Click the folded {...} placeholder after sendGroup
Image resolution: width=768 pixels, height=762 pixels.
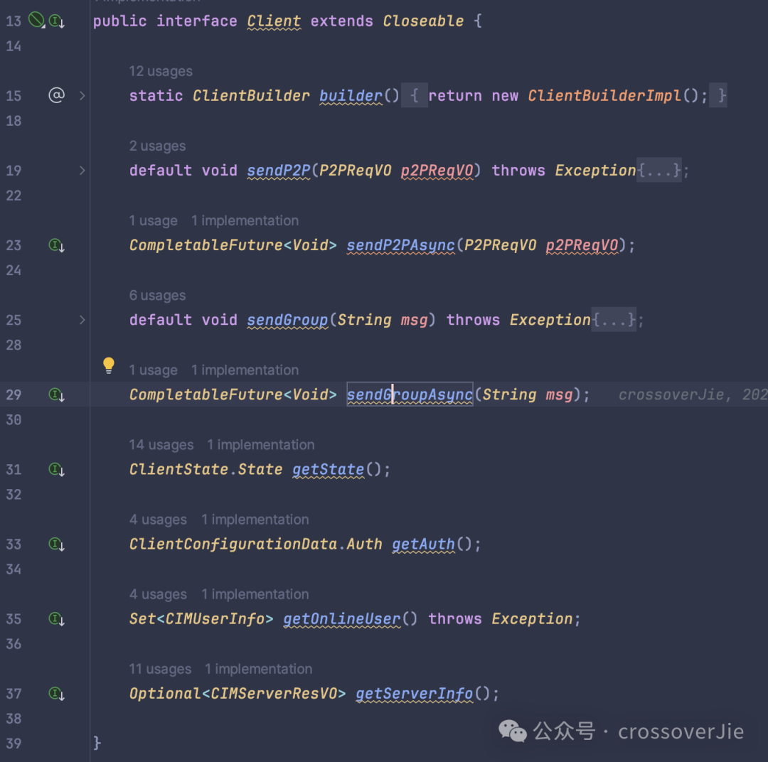[614, 320]
